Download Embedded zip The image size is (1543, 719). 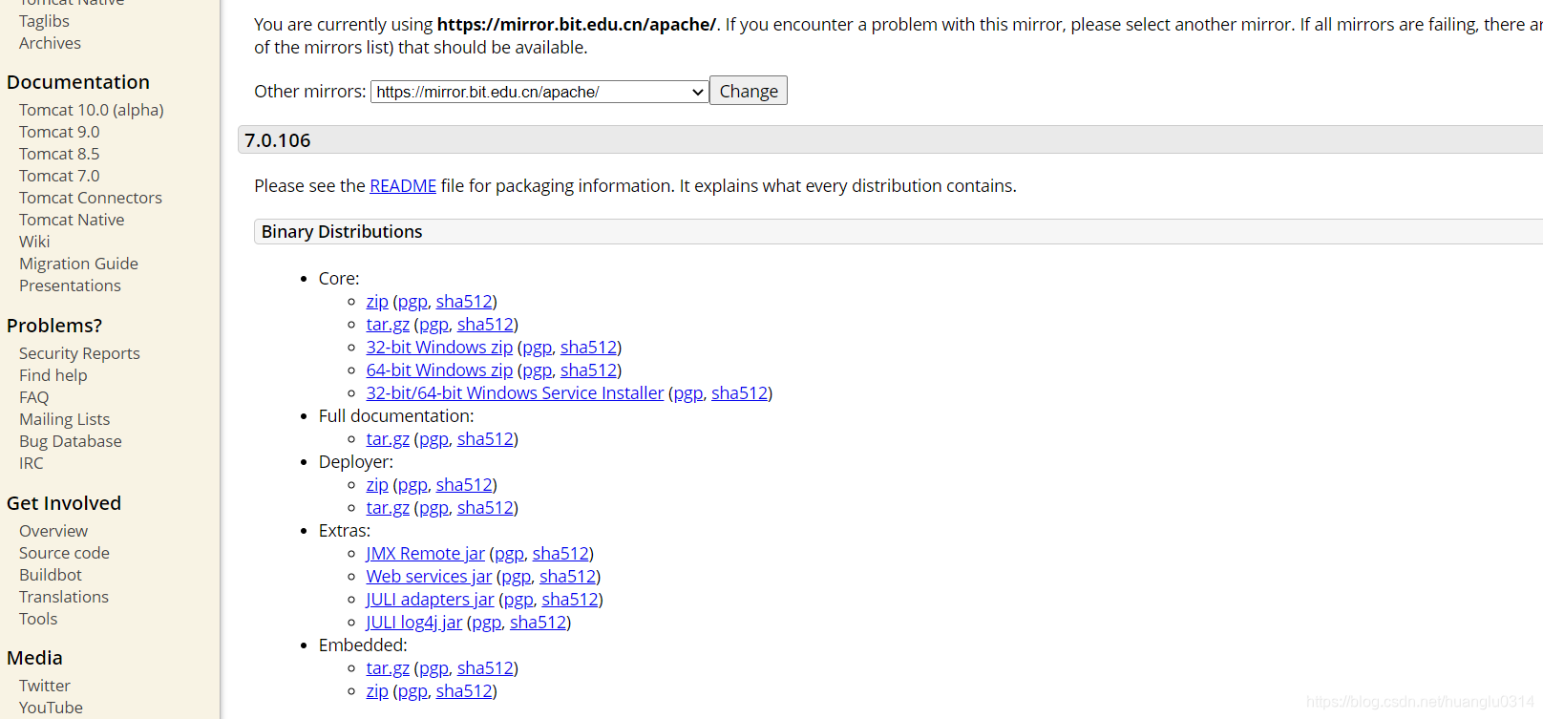point(377,690)
